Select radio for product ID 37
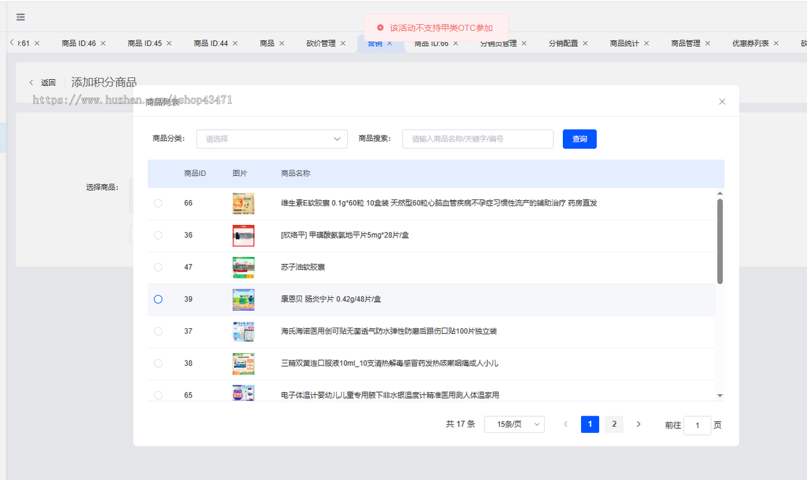This screenshot has height=480, width=807. coord(158,331)
